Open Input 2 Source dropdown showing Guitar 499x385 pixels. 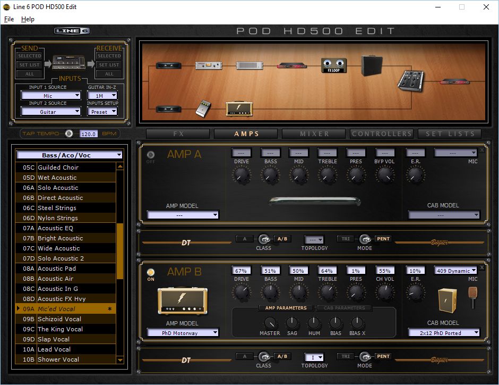(x=51, y=112)
